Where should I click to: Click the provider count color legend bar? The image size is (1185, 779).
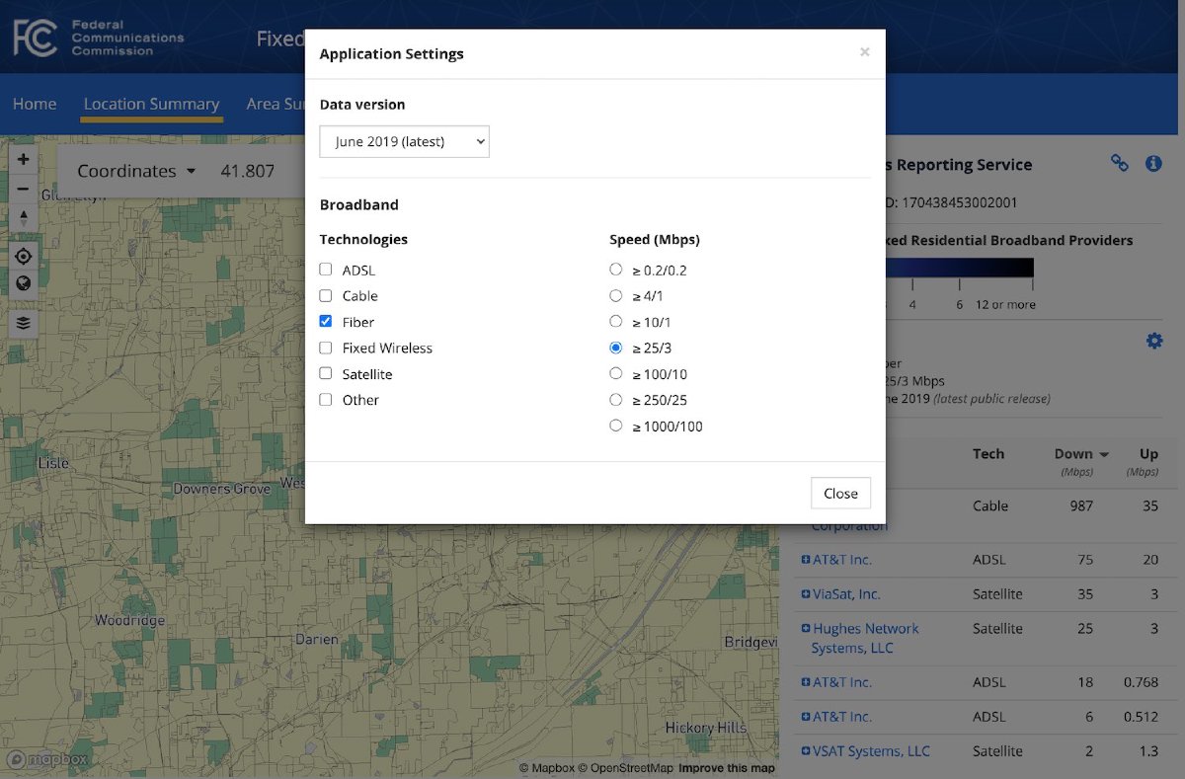click(960, 268)
